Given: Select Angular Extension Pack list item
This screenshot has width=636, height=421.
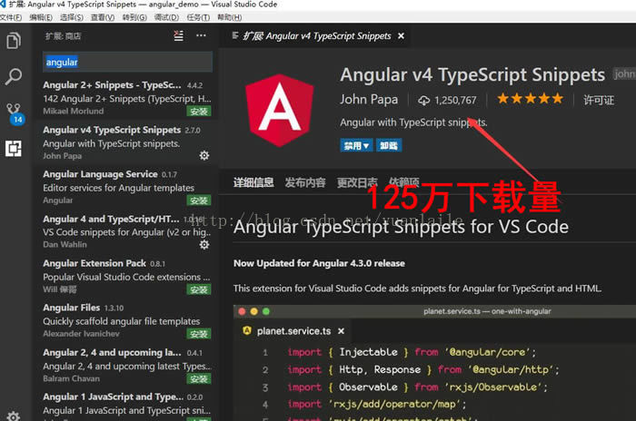Looking at the screenshot, I should point(126,276).
